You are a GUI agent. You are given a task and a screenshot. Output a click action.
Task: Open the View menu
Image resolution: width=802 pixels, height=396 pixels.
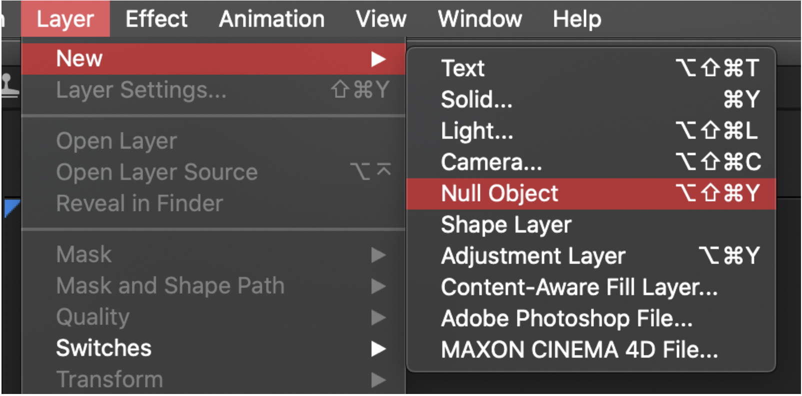click(381, 19)
